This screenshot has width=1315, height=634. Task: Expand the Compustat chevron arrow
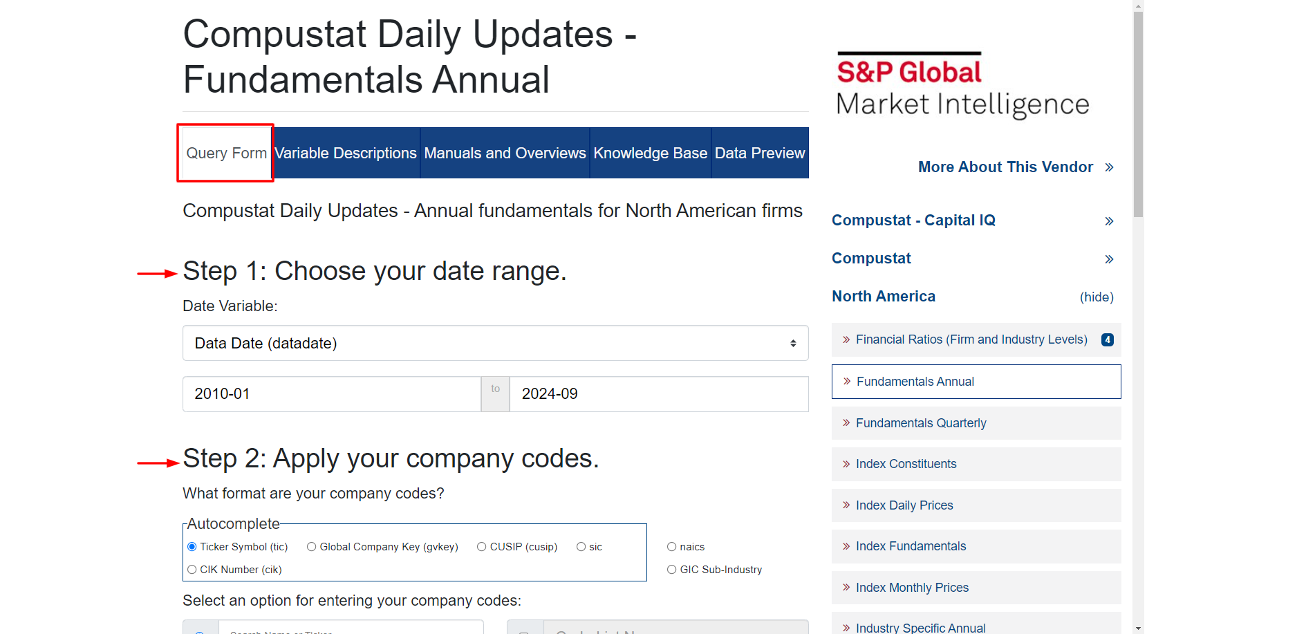click(x=1109, y=259)
